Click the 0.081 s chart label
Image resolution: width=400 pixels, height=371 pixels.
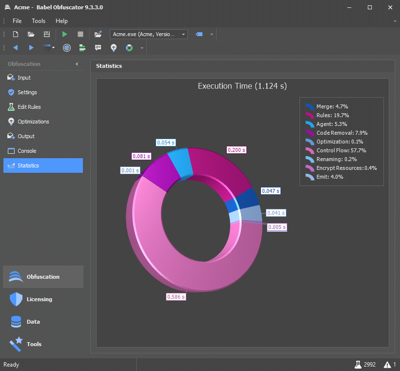tap(141, 156)
